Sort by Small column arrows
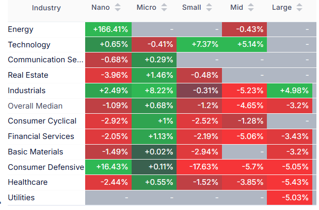Image resolution: width=319 pixels, height=210 pixels. [x=210, y=8]
